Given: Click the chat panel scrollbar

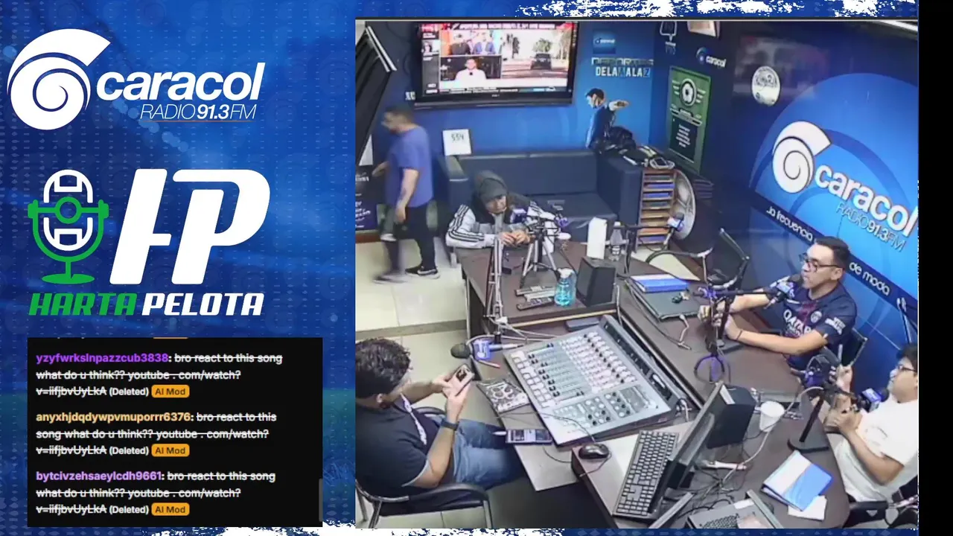Looking at the screenshot, I should [321, 500].
